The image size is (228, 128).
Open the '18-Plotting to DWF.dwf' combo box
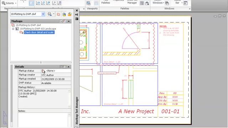pos(28,14)
